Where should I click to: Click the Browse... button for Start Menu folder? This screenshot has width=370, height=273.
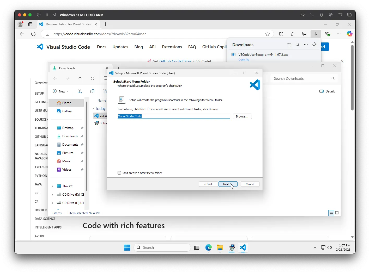click(x=242, y=116)
